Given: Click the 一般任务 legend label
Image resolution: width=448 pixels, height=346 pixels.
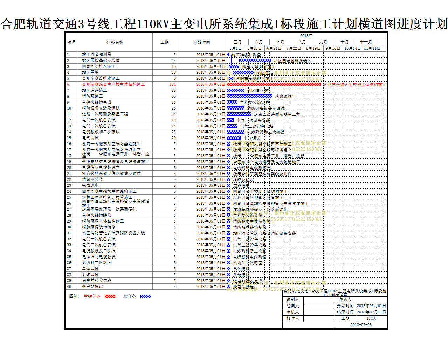Looking at the screenshot, I should (128, 296).
